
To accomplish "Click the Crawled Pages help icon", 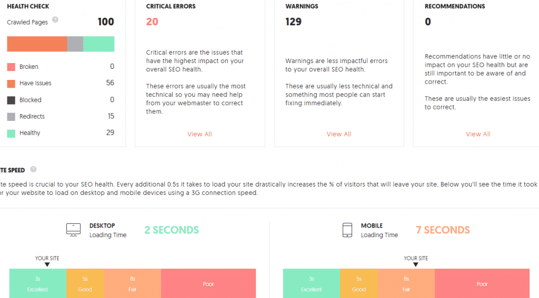I will tap(55, 20).
